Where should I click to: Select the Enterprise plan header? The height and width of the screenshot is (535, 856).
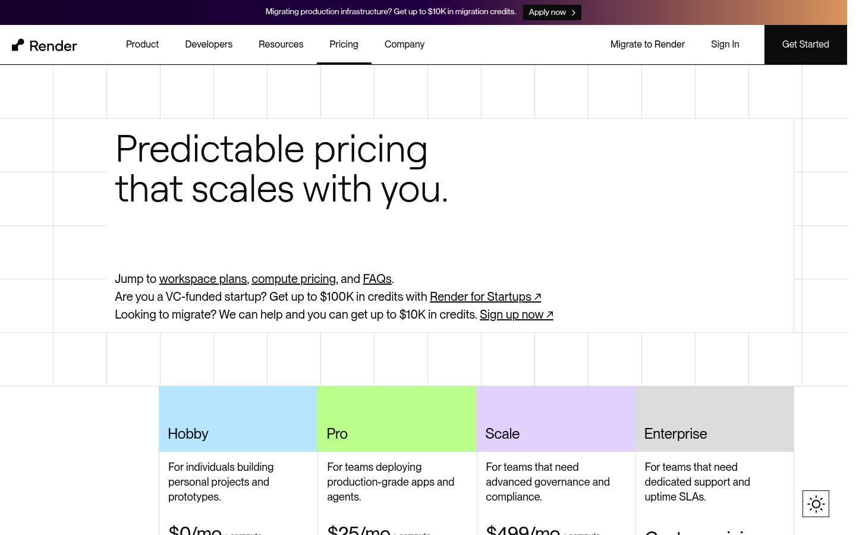pos(715,419)
